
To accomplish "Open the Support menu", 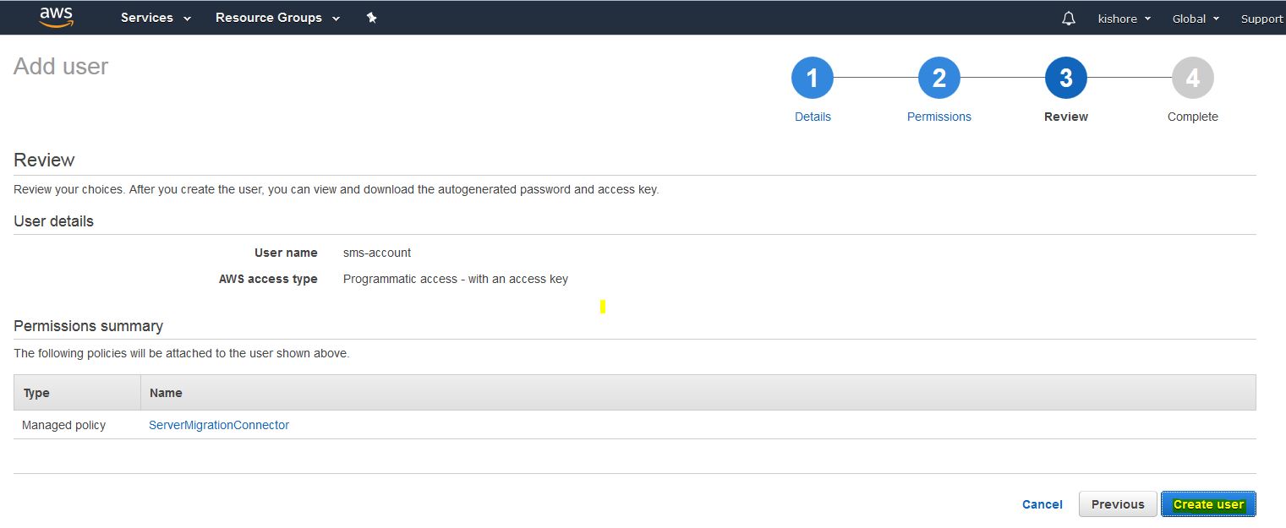I will [1261, 19].
